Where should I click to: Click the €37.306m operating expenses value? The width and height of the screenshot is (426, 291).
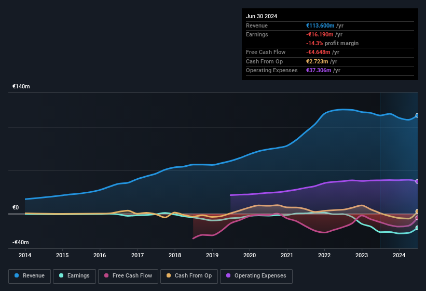click(319, 71)
